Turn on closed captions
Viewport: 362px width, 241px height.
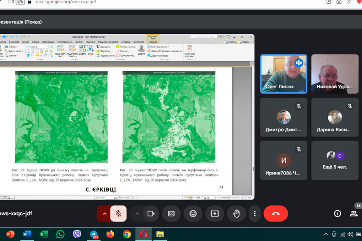click(x=171, y=214)
